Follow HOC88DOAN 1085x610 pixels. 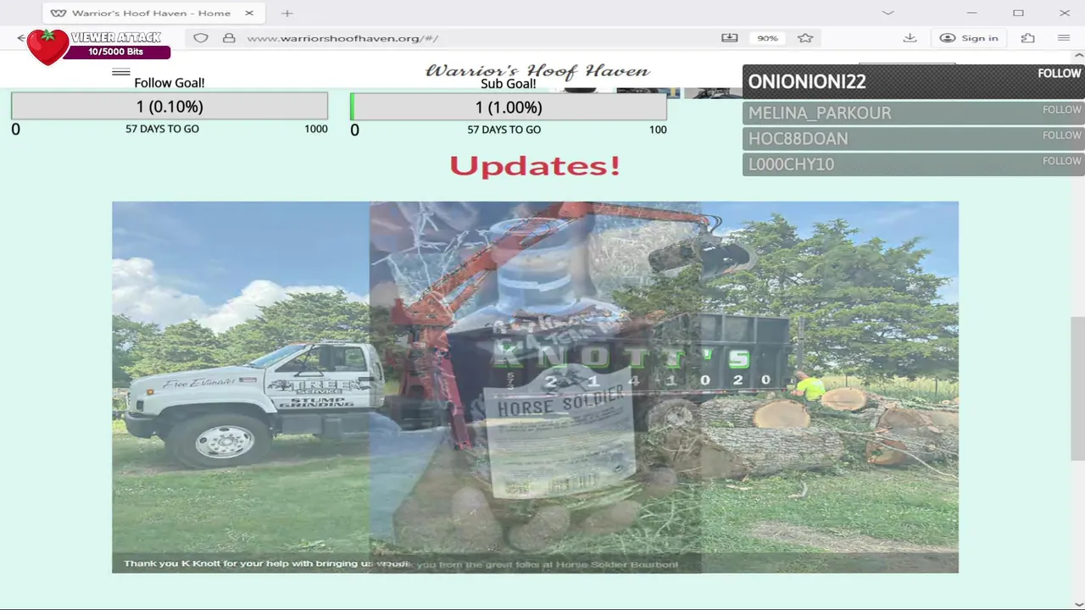click(x=1062, y=135)
